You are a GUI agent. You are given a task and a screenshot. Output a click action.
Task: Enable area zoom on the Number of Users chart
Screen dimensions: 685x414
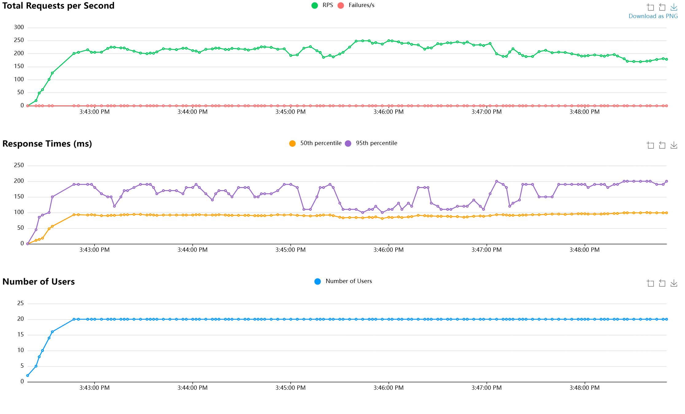pos(650,283)
